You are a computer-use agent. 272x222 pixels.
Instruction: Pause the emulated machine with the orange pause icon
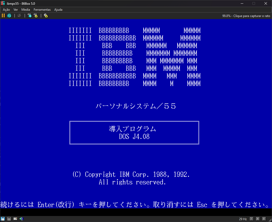(x=3, y=16)
